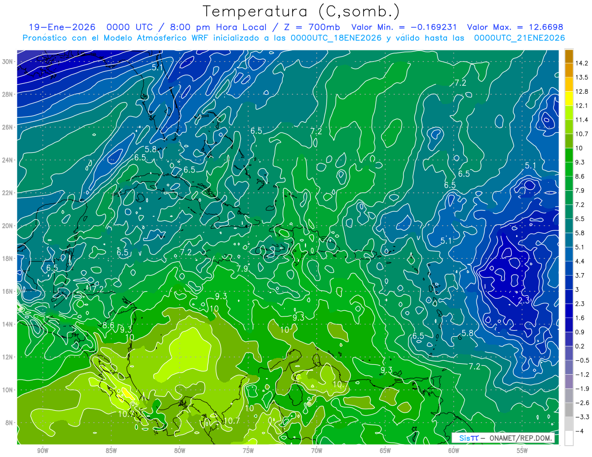Click the title "Temperatura (C,somb.)"
This screenshot has width=592, height=457.
click(x=301, y=11)
